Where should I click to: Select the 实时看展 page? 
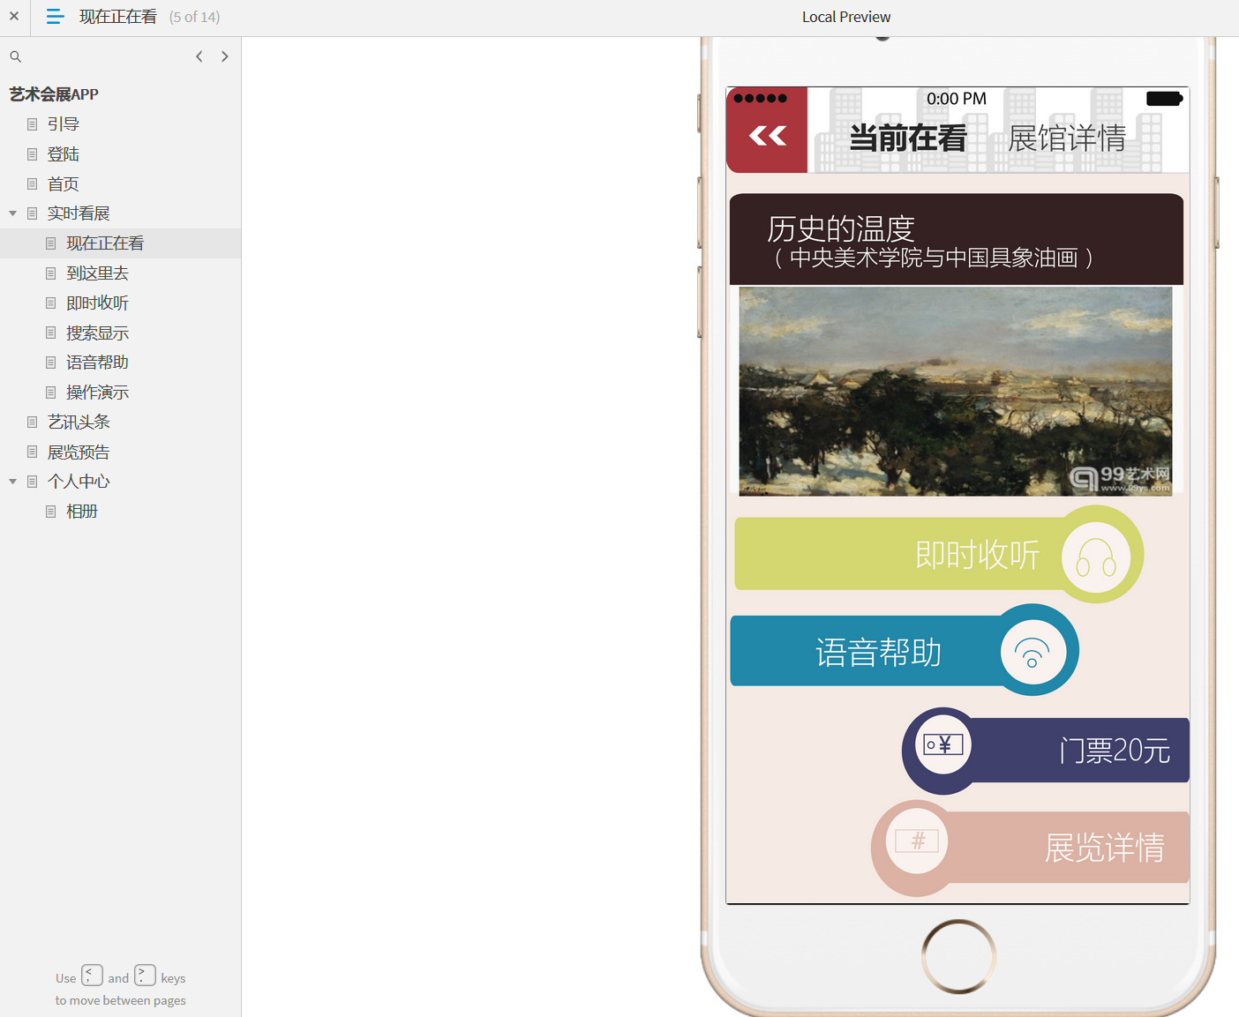(79, 213)
